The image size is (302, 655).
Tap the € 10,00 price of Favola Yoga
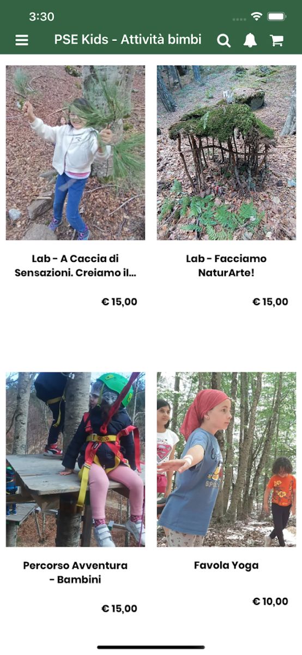coord(270,602)
